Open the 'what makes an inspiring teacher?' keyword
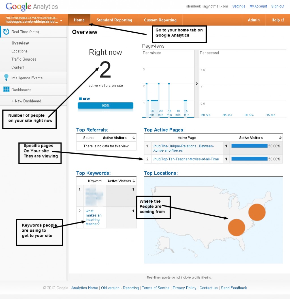 coord(93,217)
